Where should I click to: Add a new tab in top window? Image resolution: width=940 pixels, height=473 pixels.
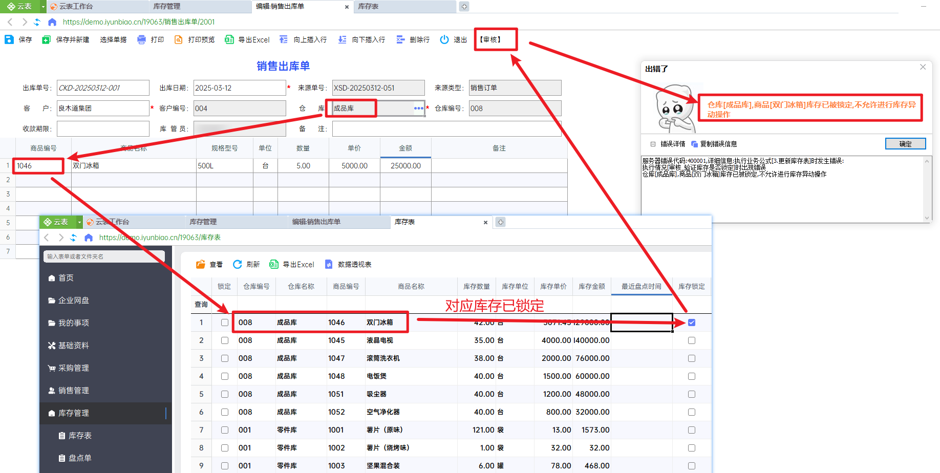pos(464,7)
